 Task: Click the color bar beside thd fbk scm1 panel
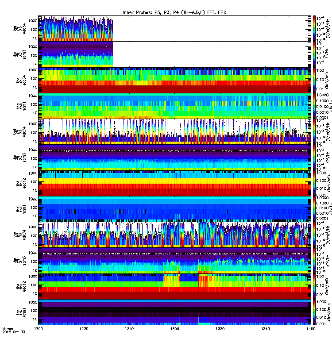[x=314, y=209]
